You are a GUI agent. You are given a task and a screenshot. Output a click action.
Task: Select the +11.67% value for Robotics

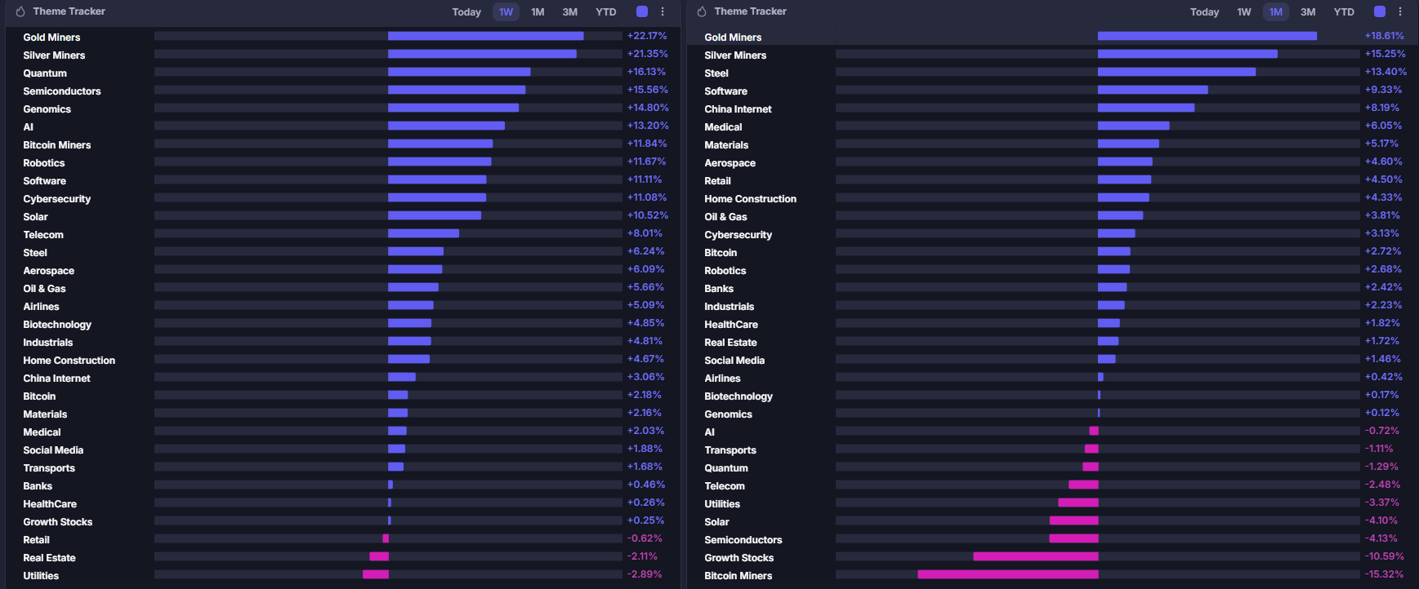[x=646, y=162]
